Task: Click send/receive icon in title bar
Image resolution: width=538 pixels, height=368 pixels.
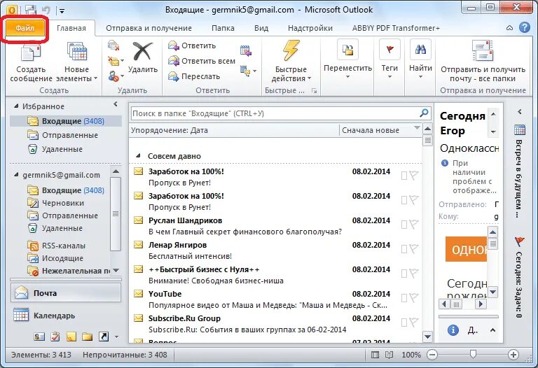Action: coord(31,10)
